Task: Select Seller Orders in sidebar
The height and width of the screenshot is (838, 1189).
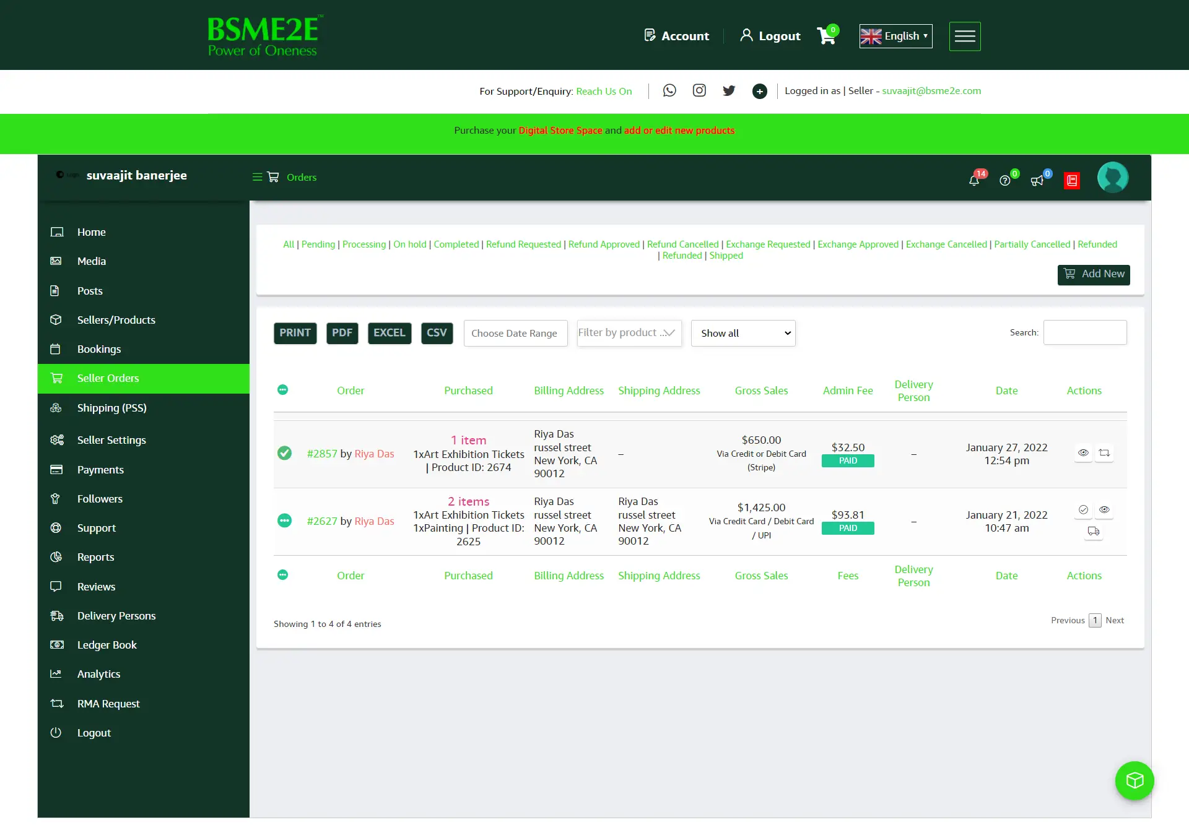Action: point(144,378)
